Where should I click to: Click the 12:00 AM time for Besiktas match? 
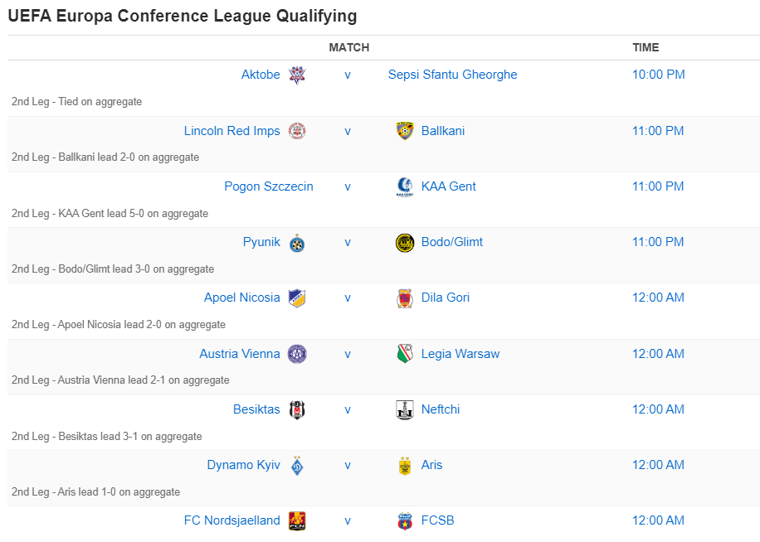(658, 409)
